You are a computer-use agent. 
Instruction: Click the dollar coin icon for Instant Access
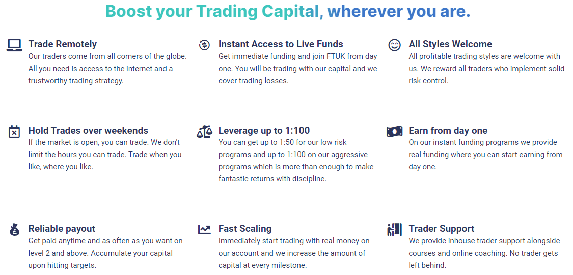coord(204,45)
